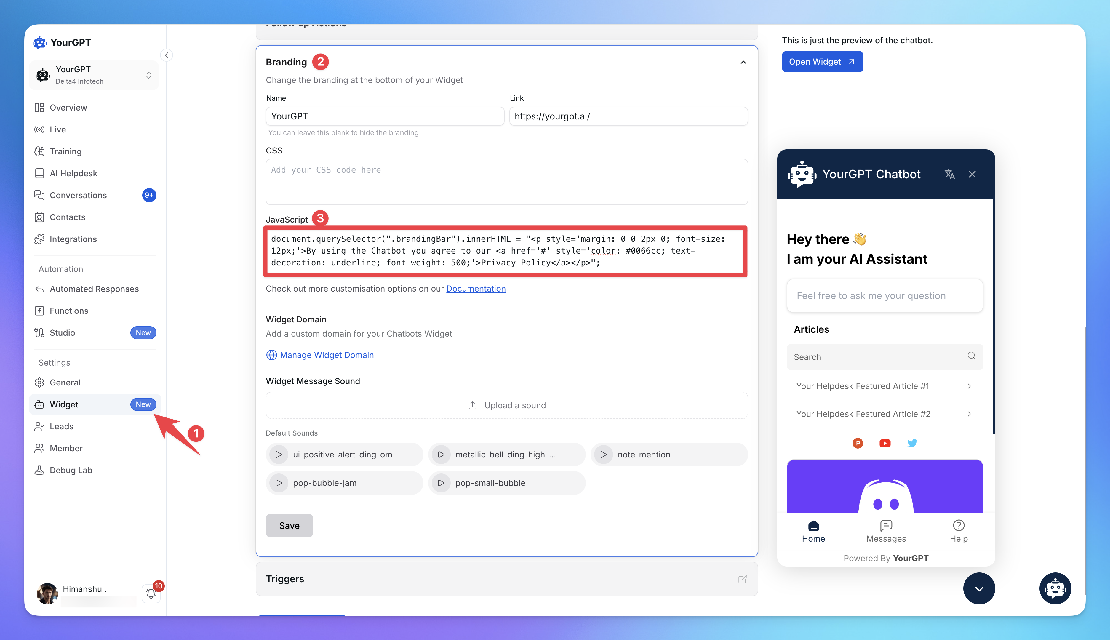The width and height of the screenshot is (1110, 640).
Task: Expand the Triggers section
Action: click(506, 579)
